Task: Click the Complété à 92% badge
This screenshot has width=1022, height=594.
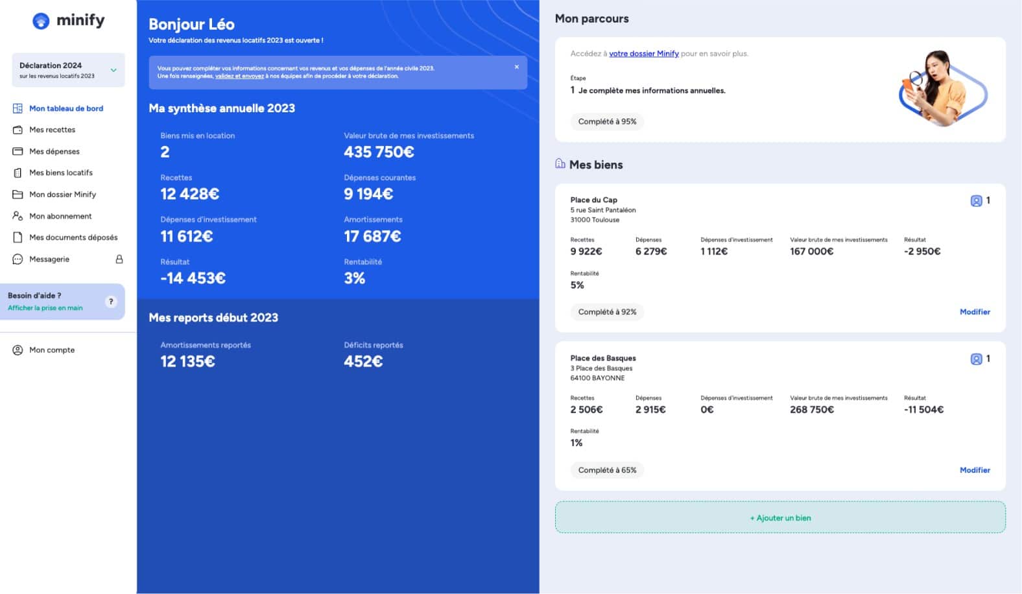Action: pyautogui.click(x=607, y=312)
